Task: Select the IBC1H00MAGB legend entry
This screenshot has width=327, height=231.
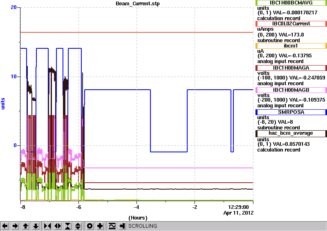Action: point(291,90)
